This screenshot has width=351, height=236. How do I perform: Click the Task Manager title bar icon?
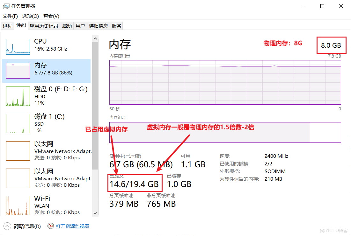tap(6, 6)
